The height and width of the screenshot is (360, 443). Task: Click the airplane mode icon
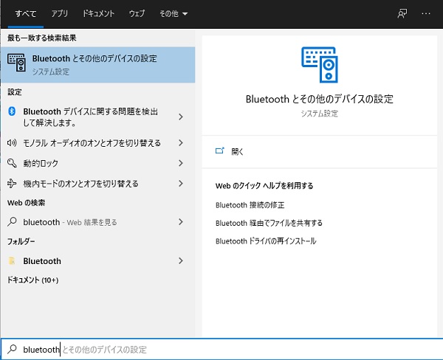coord(12,184)
